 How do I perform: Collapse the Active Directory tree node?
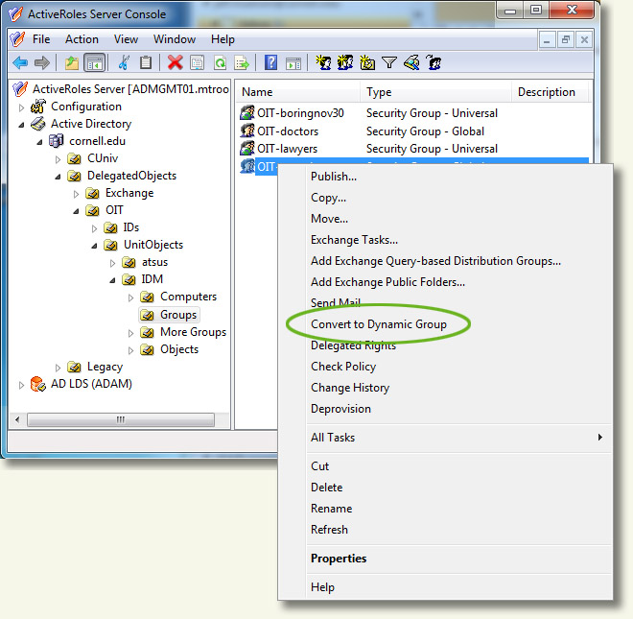(21, 125)
